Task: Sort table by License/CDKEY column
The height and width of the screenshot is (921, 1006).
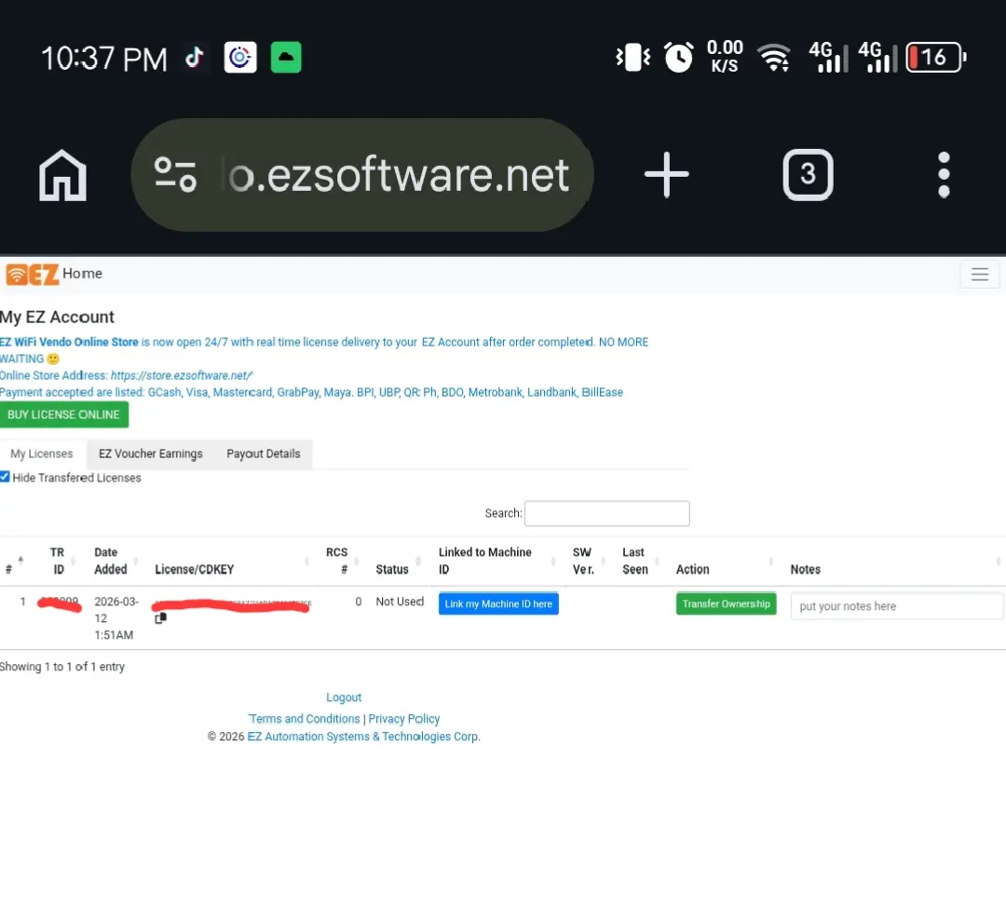Action: 231,562
